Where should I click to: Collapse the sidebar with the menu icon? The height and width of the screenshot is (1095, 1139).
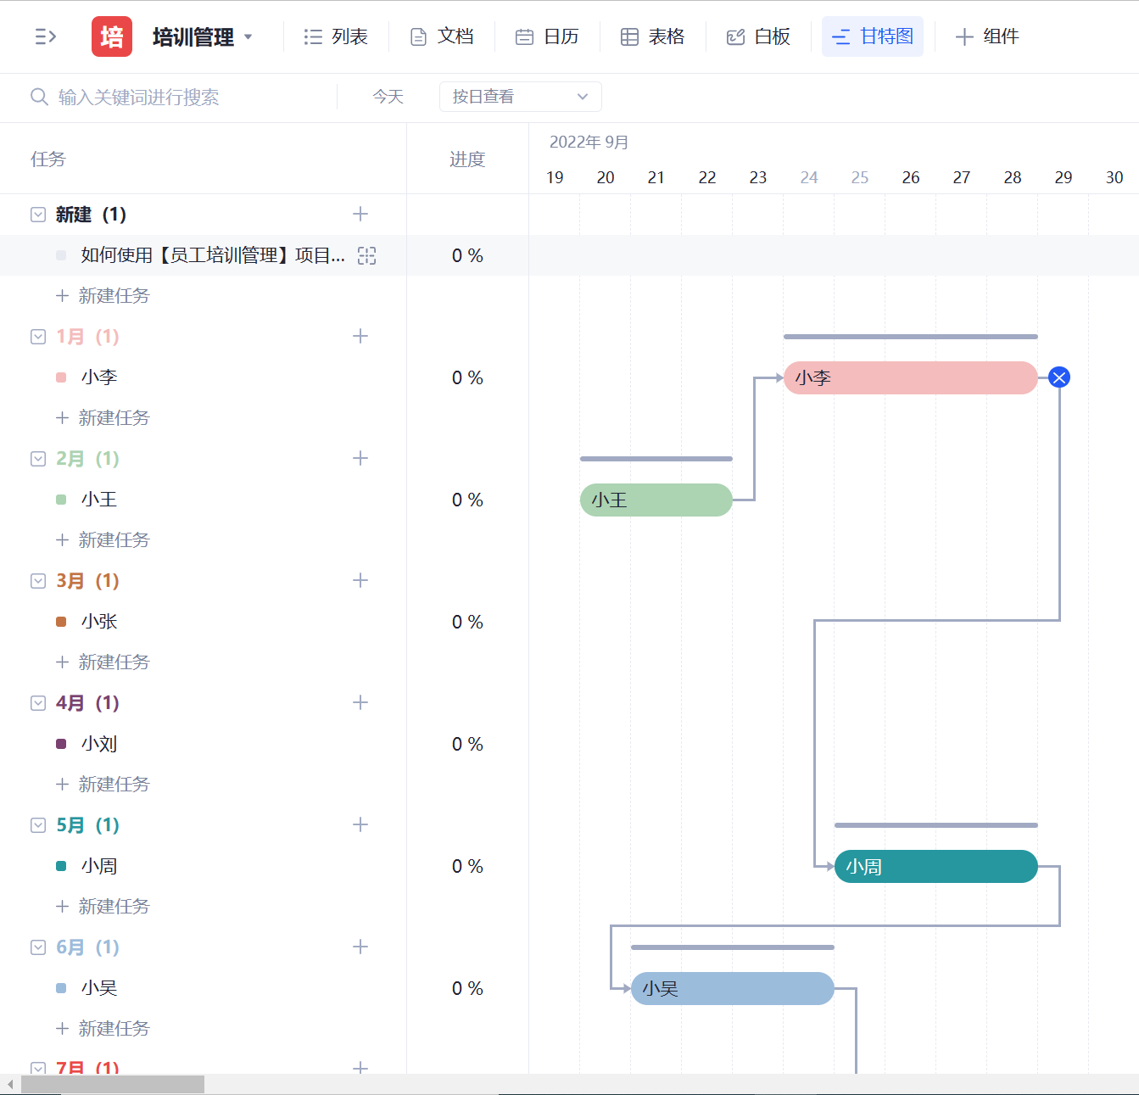(x=46, y=36)
